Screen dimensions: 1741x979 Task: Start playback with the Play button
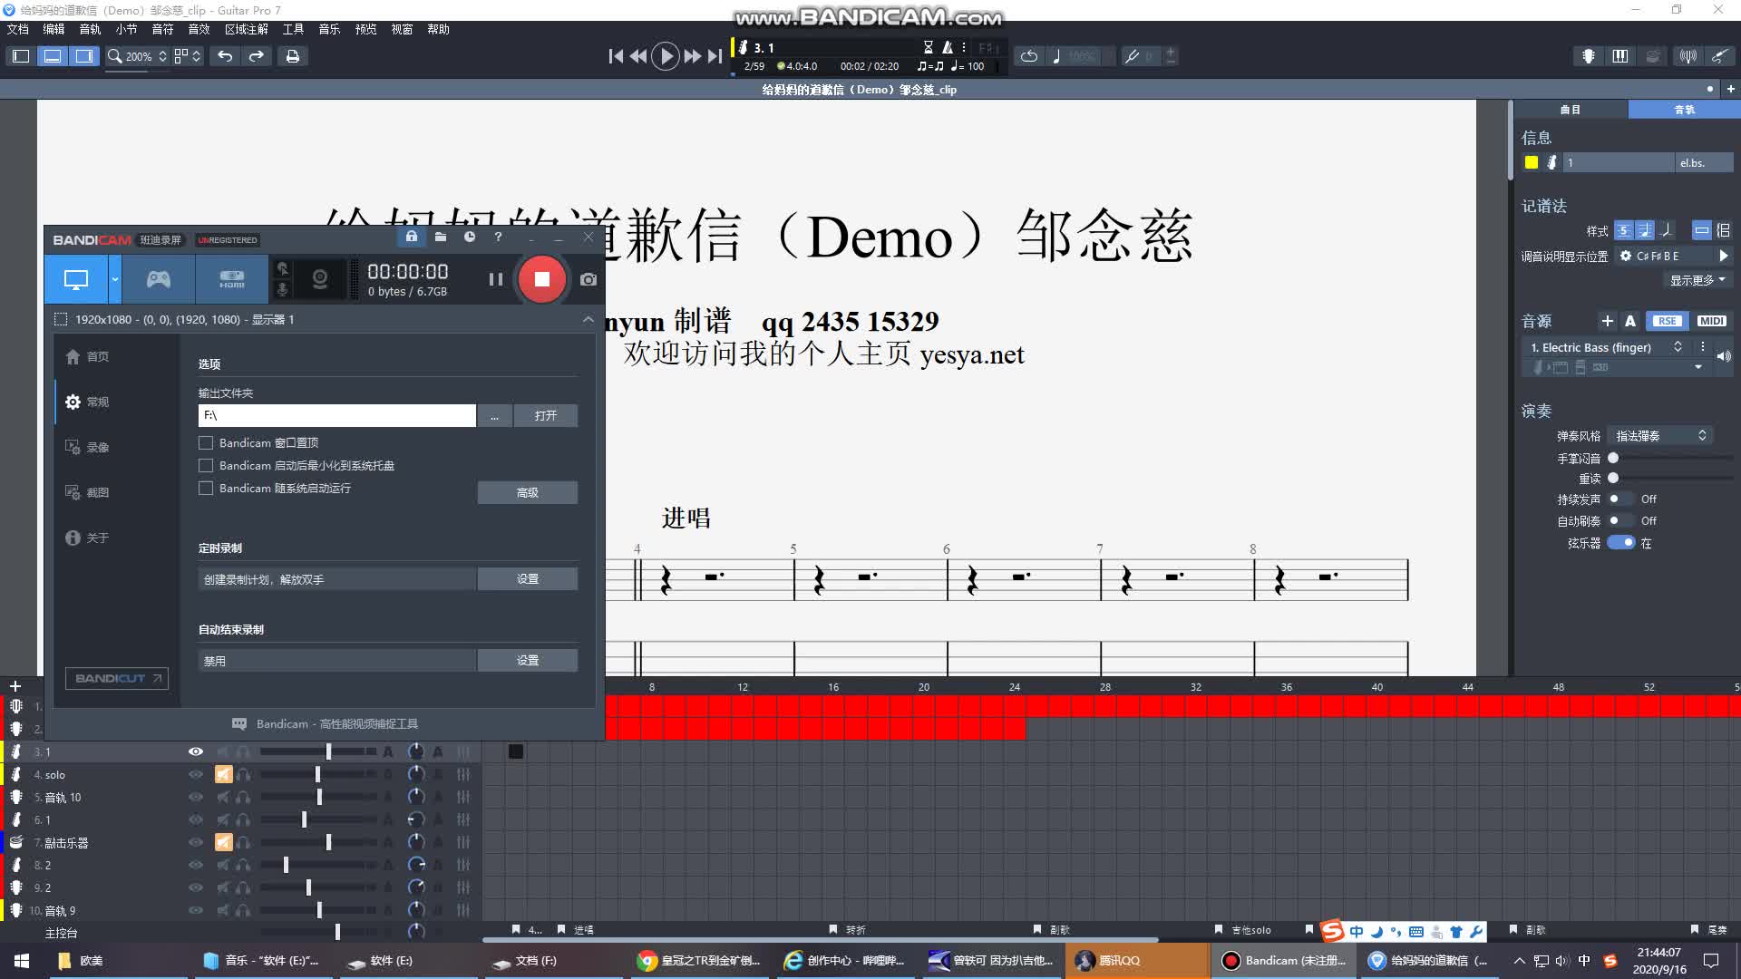coord(665,56)
